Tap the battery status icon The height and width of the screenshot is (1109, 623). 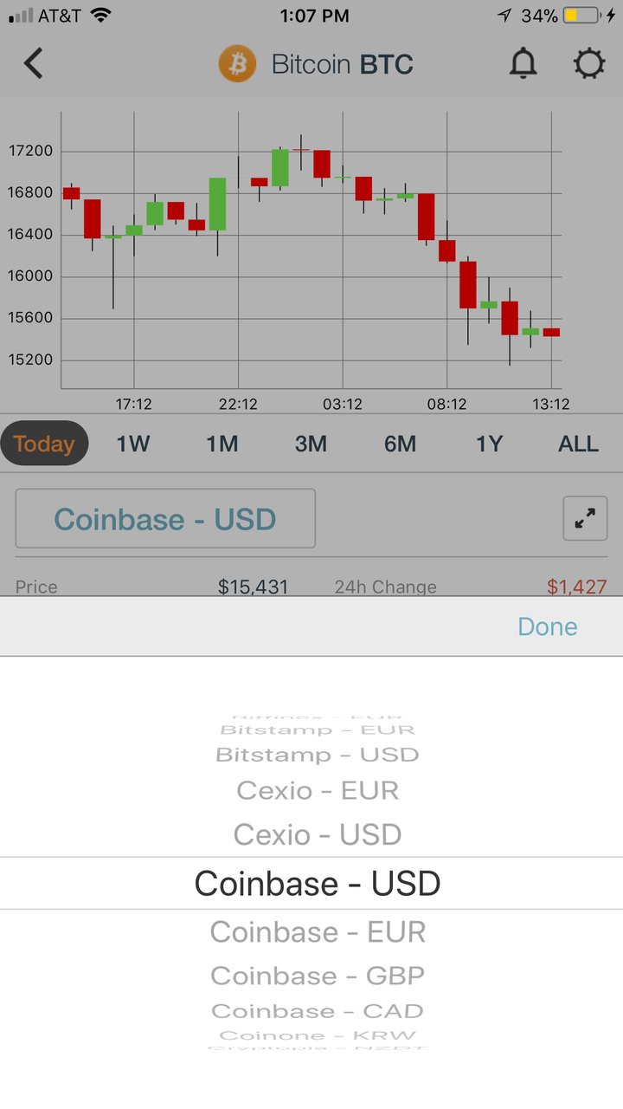pos(585,16)
